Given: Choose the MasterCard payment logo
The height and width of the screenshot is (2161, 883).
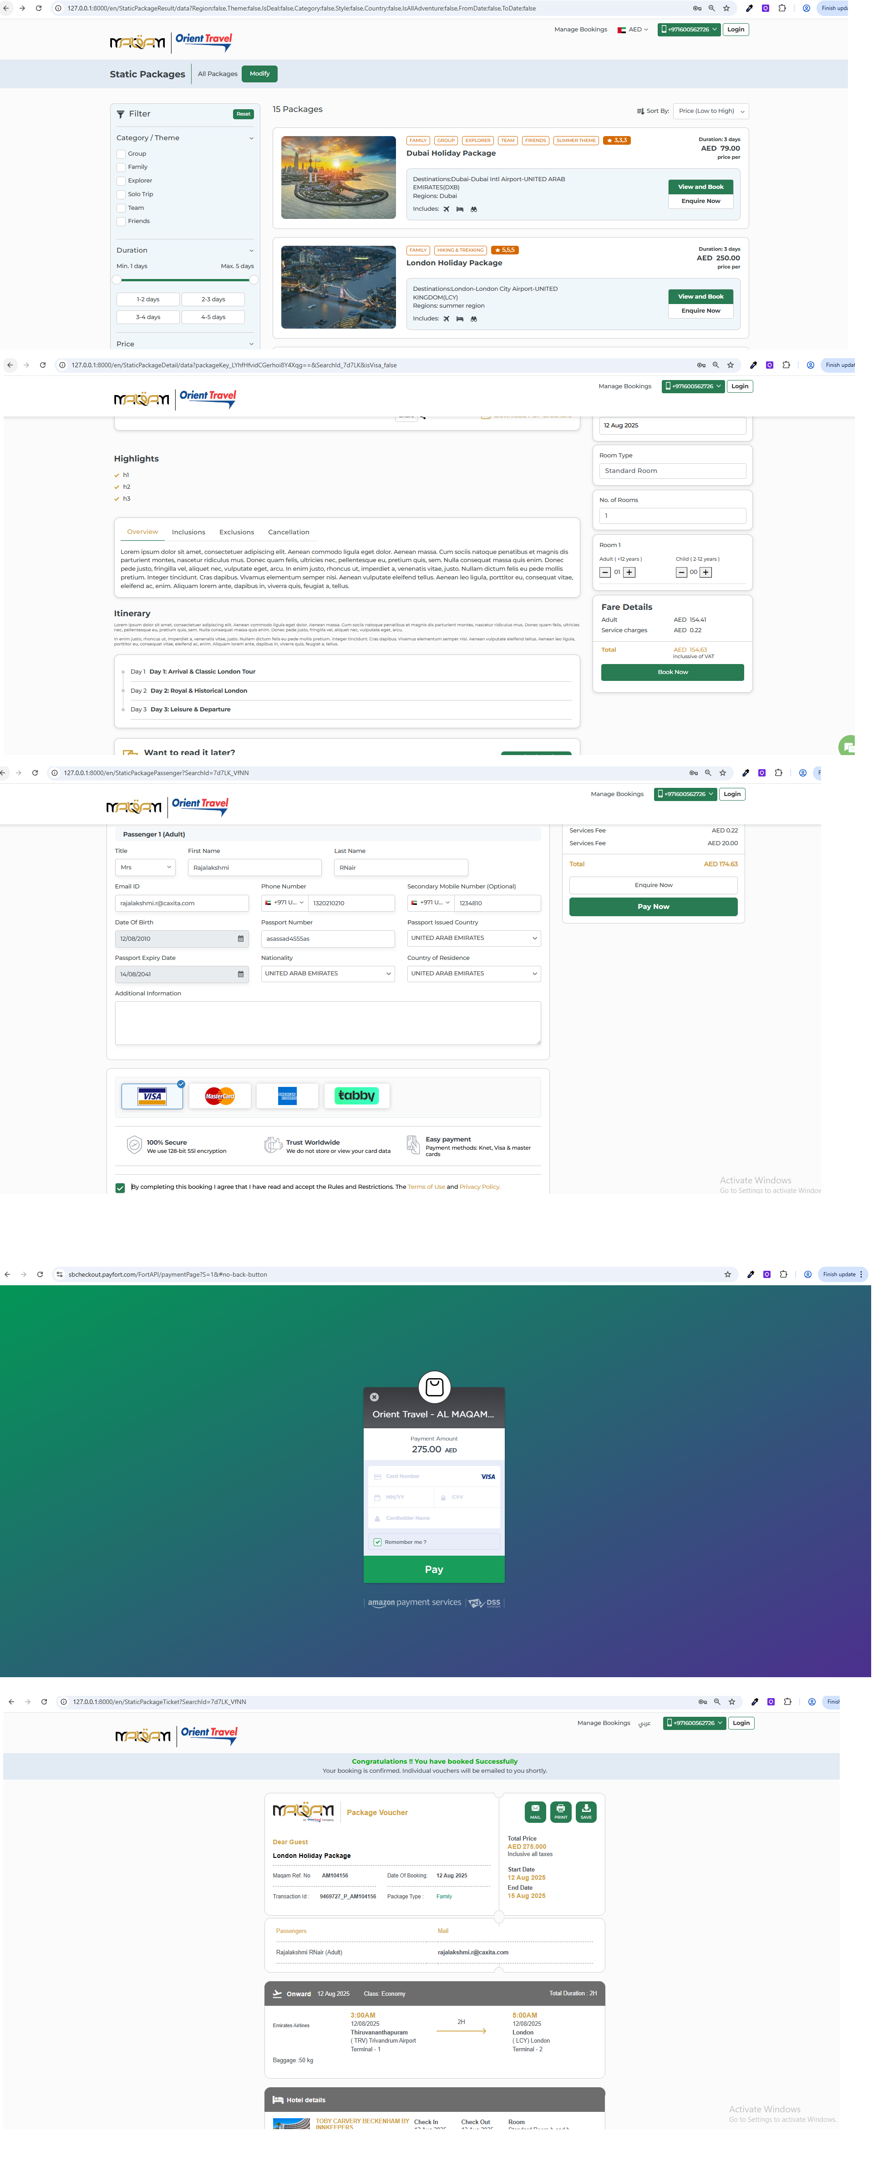Looking at the screenshot, I should click(x=220, y=1096).
